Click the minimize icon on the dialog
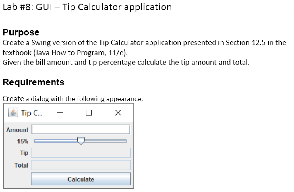The image size is (294, 192). click(59, 113)
